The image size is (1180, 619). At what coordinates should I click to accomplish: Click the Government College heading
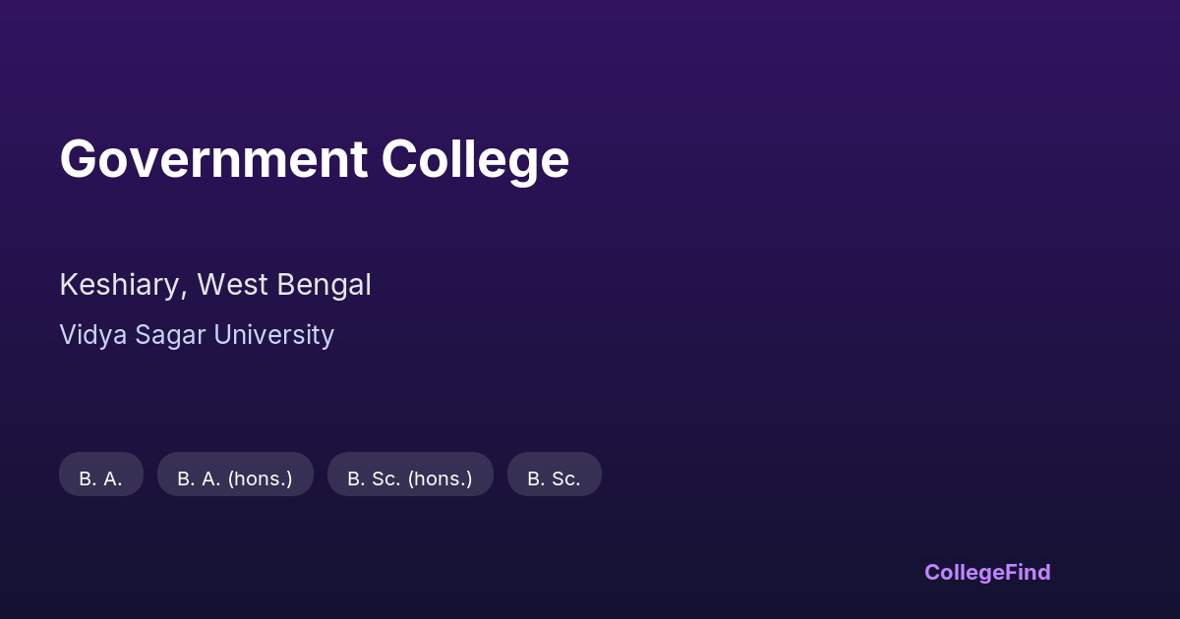tap(314, 159)
